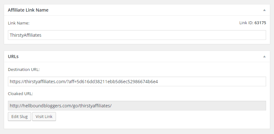The height and width of the screenshot is (134, 274).
Task: Click the Link Name: label
Action: 19,23
